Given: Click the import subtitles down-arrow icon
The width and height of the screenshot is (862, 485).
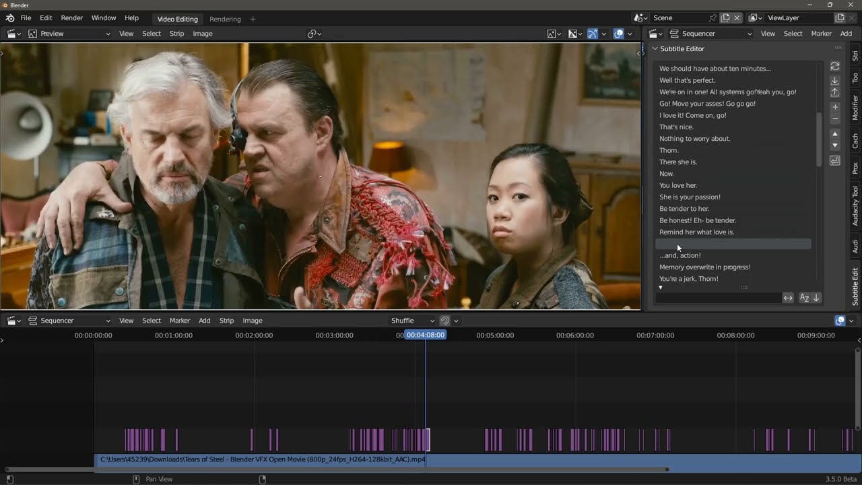Looking at the screenshot, I should [835, 80].
